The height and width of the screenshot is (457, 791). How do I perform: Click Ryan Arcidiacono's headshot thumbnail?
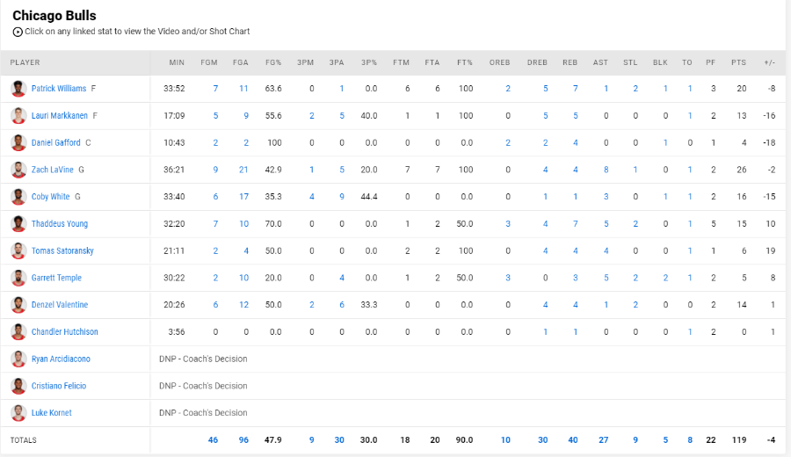(18, 359)
